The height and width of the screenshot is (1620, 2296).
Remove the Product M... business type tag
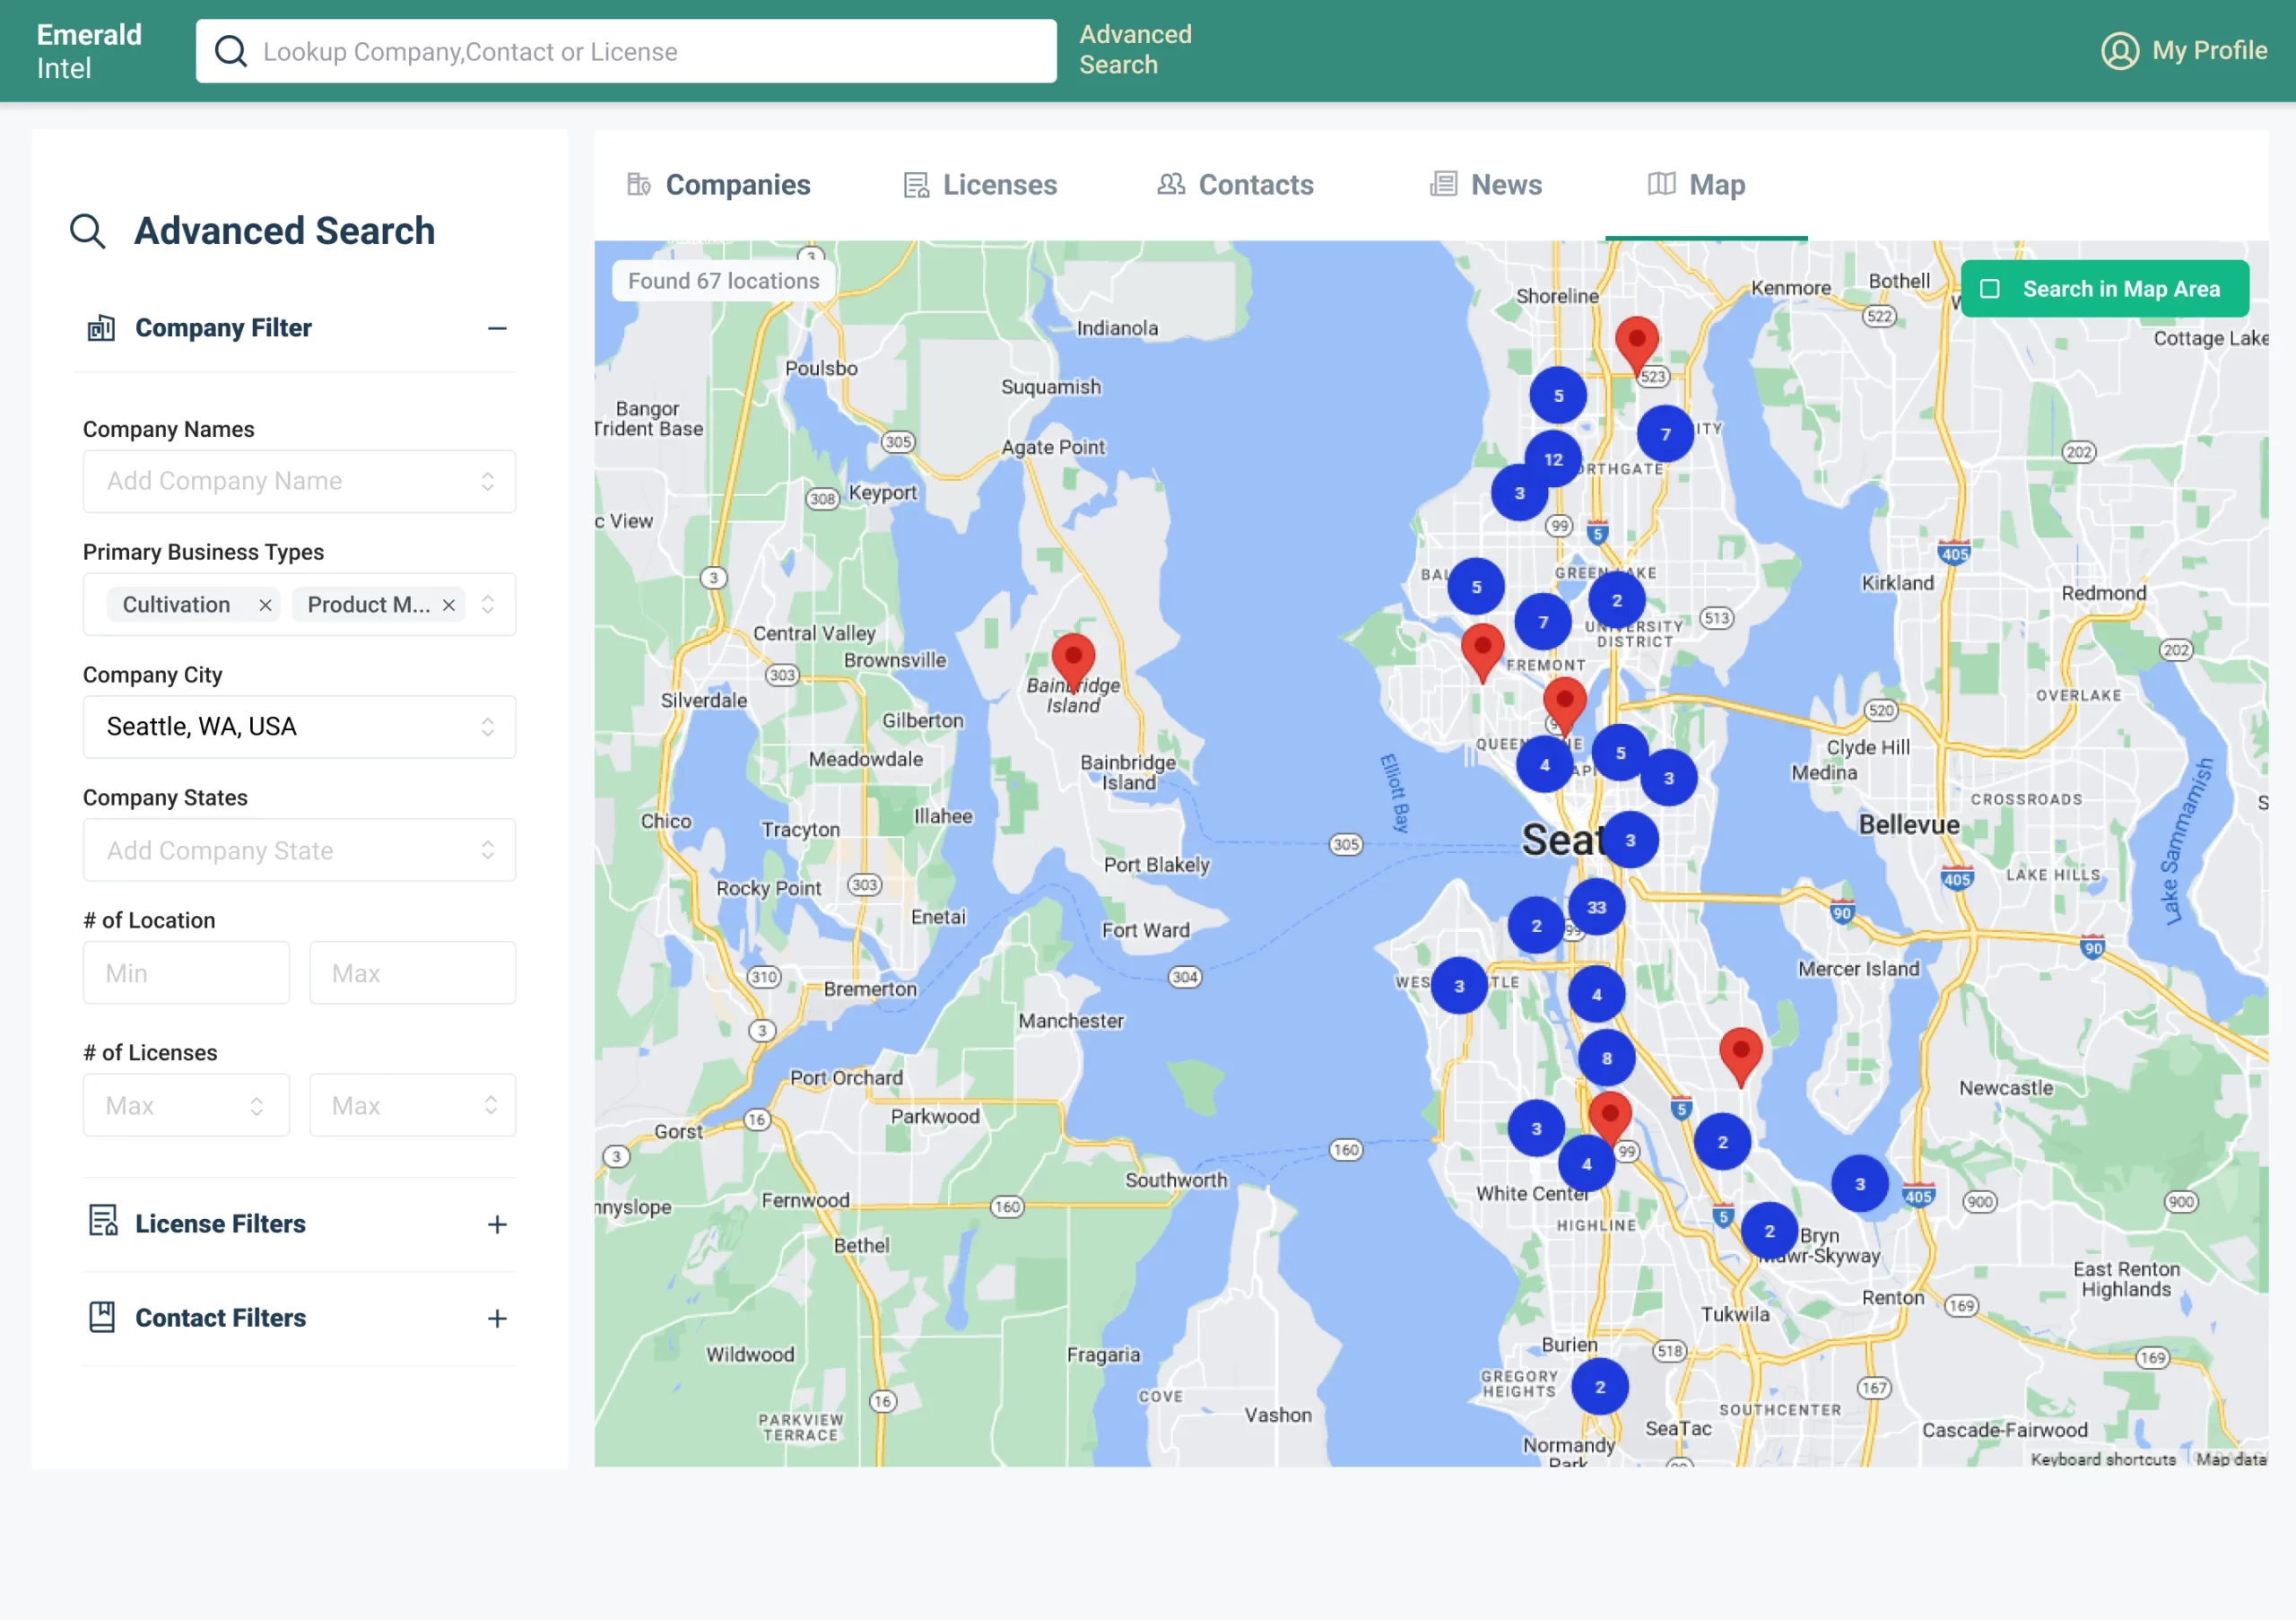449,605
